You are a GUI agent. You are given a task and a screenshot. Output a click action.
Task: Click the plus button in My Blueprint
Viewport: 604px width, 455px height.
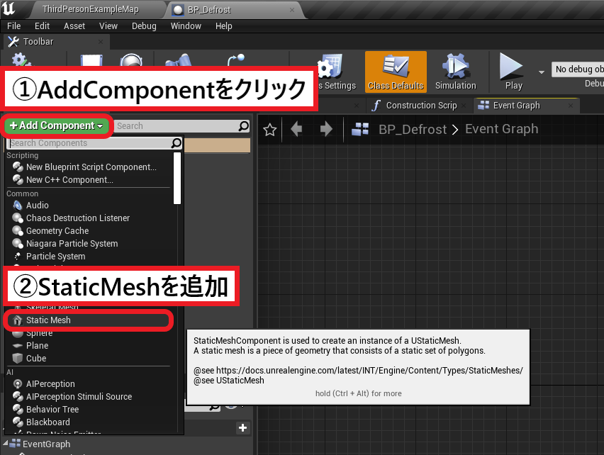pyautogui.click(x=242, y=427)
